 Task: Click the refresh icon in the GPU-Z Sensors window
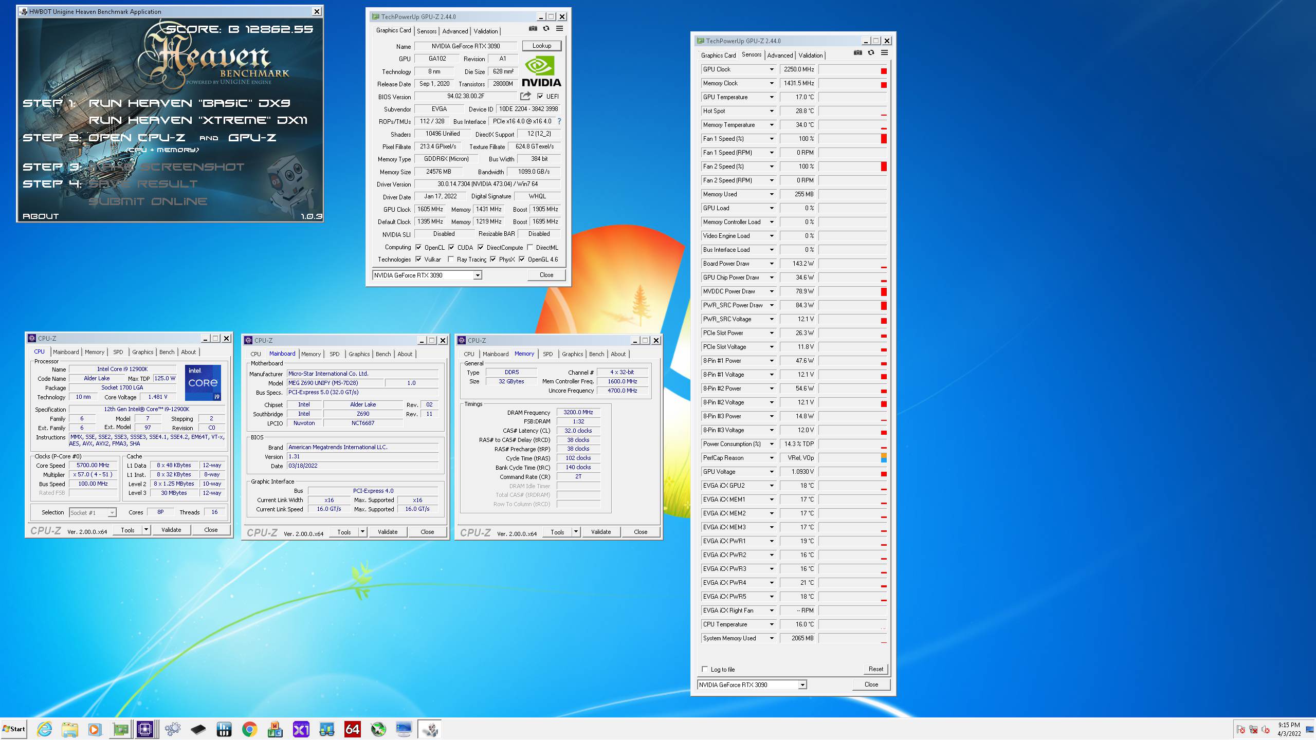pyautogui.click(x=871, y=53)
